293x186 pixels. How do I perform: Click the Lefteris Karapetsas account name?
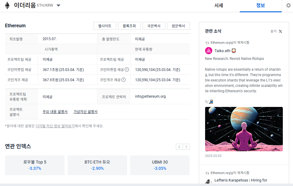[x=241, y=180]
